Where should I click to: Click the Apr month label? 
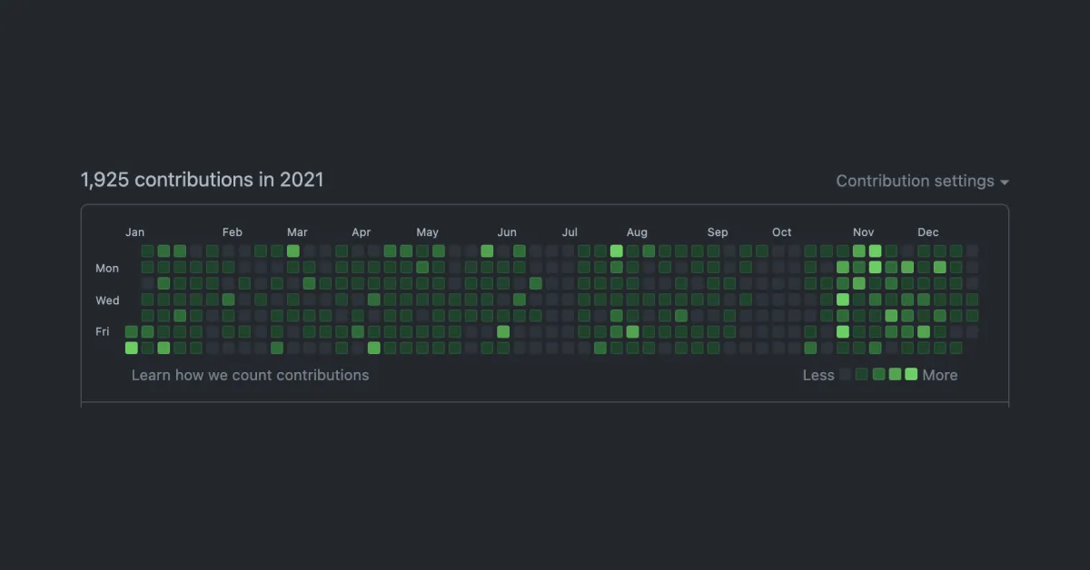[362, 232]
